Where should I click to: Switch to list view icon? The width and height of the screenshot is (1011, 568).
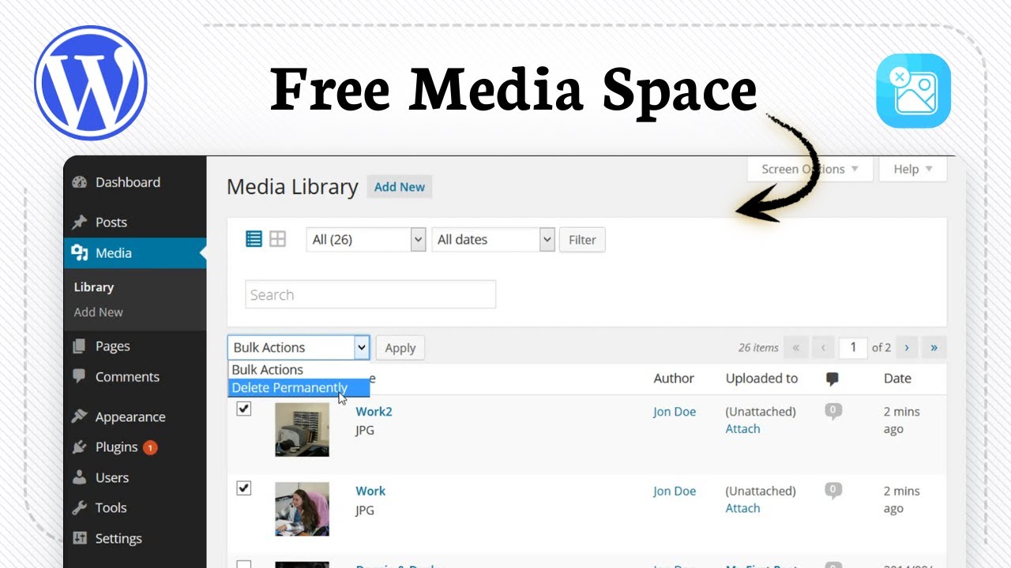tap(254, 239)
